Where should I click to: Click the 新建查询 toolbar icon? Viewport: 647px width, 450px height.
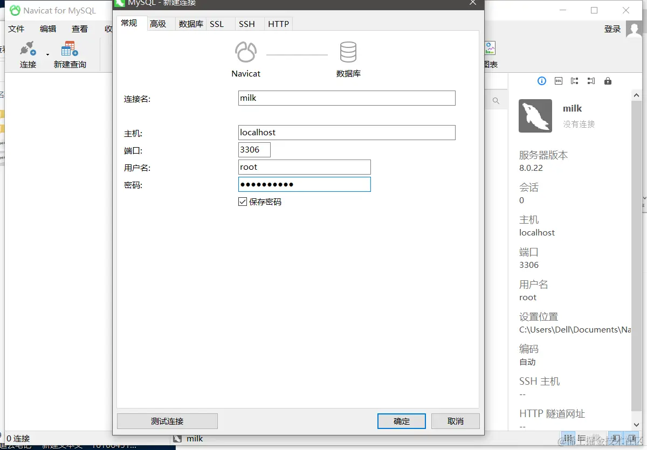tap(70, 50)
